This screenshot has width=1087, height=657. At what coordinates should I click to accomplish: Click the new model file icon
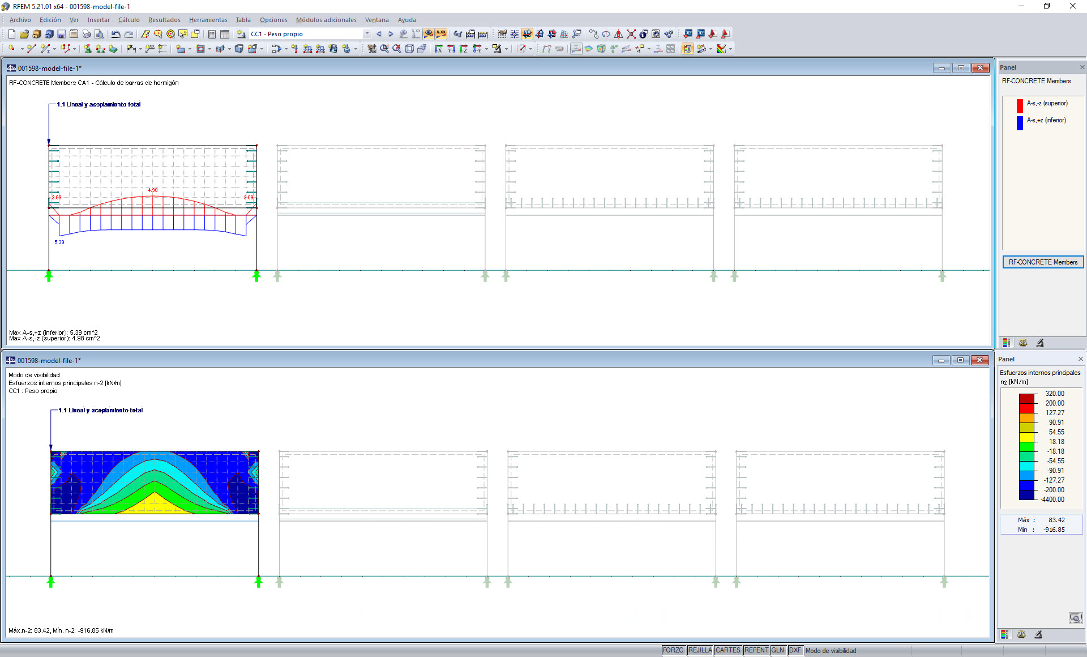pyautogui.click(x=11, y=34)
